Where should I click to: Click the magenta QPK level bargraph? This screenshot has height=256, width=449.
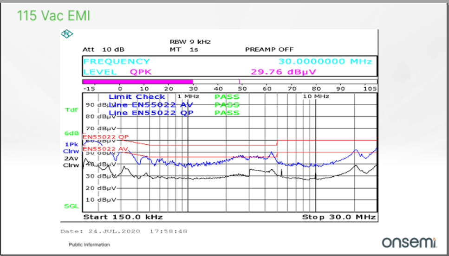pos(137,82)
